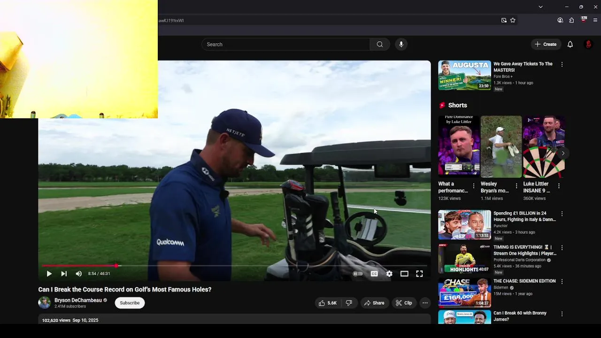Expand description showing 102,620 views
601x338 pixels.
click(234, 320)
